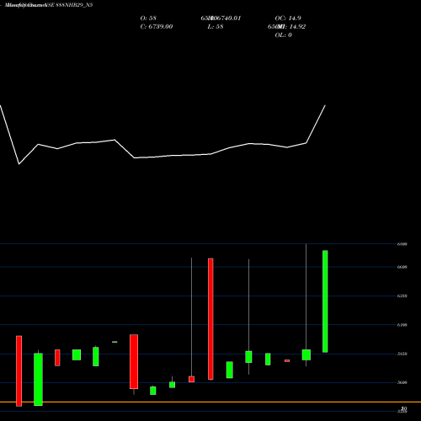Click the 888NHB29_N5 symbol title text
Viewport: 421px width, 421px height.
point(74,5)
